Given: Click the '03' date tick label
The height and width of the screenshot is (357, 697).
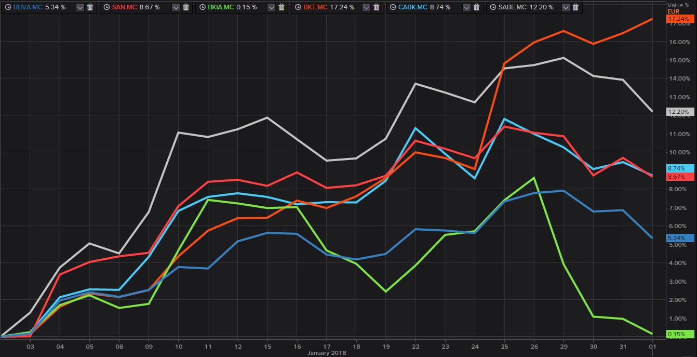Looking at the screenshot, I should coord(30,346).
